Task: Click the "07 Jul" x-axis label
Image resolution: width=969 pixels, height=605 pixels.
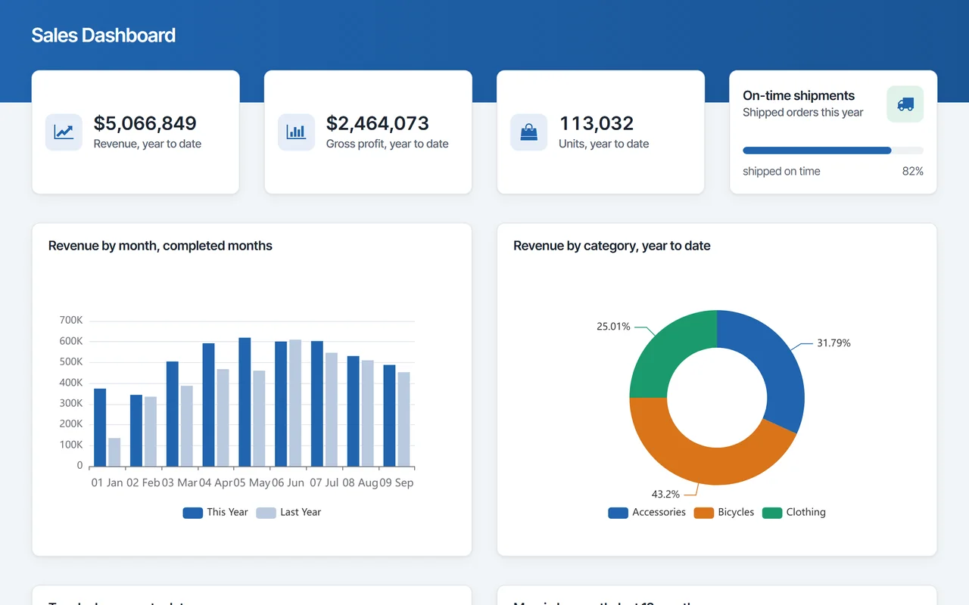Action: click(324, 482)
